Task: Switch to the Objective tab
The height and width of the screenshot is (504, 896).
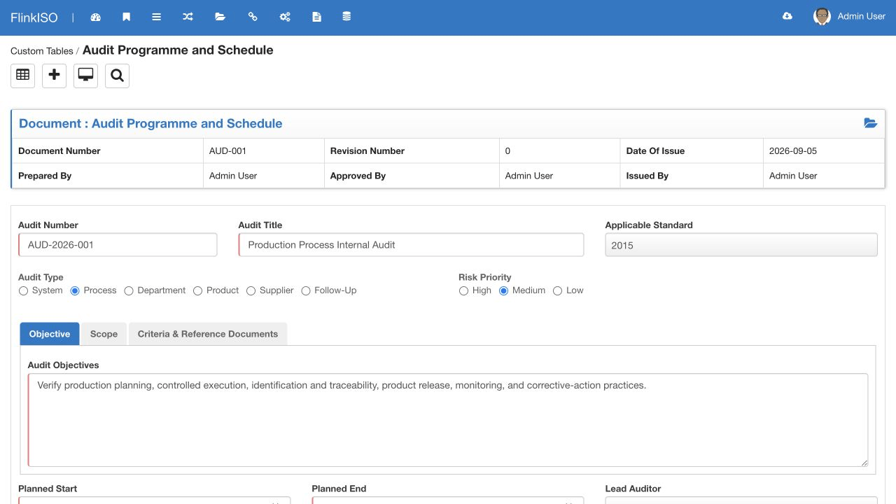Action: (x=50, y=334)
